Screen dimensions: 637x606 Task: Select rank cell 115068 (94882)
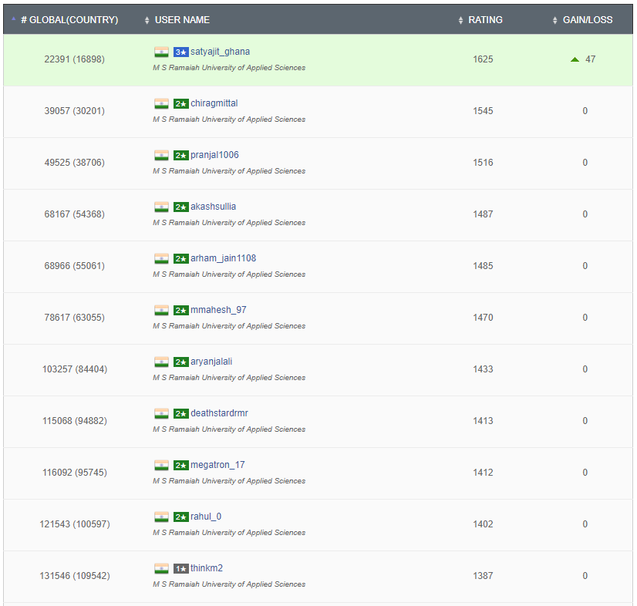(x=74, y=420)
